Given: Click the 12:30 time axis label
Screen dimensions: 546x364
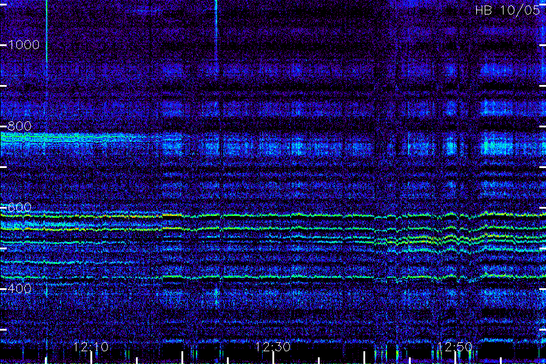Looking at the screenshot, I should 272,347.
